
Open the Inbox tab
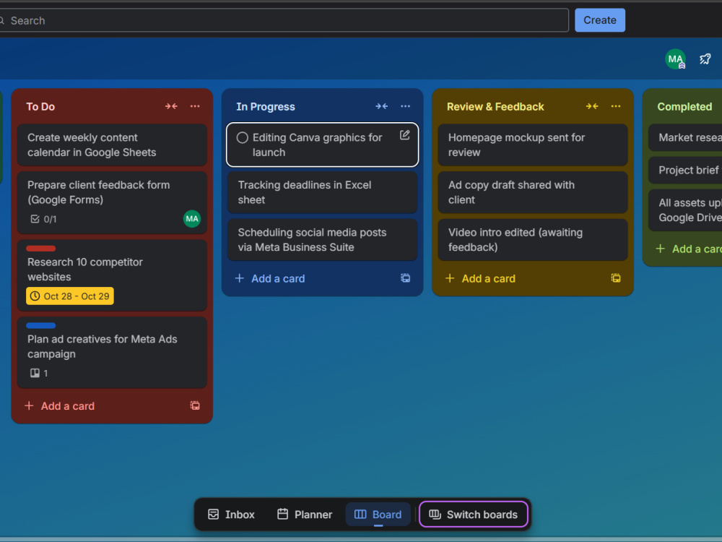[x=232, y=515]
